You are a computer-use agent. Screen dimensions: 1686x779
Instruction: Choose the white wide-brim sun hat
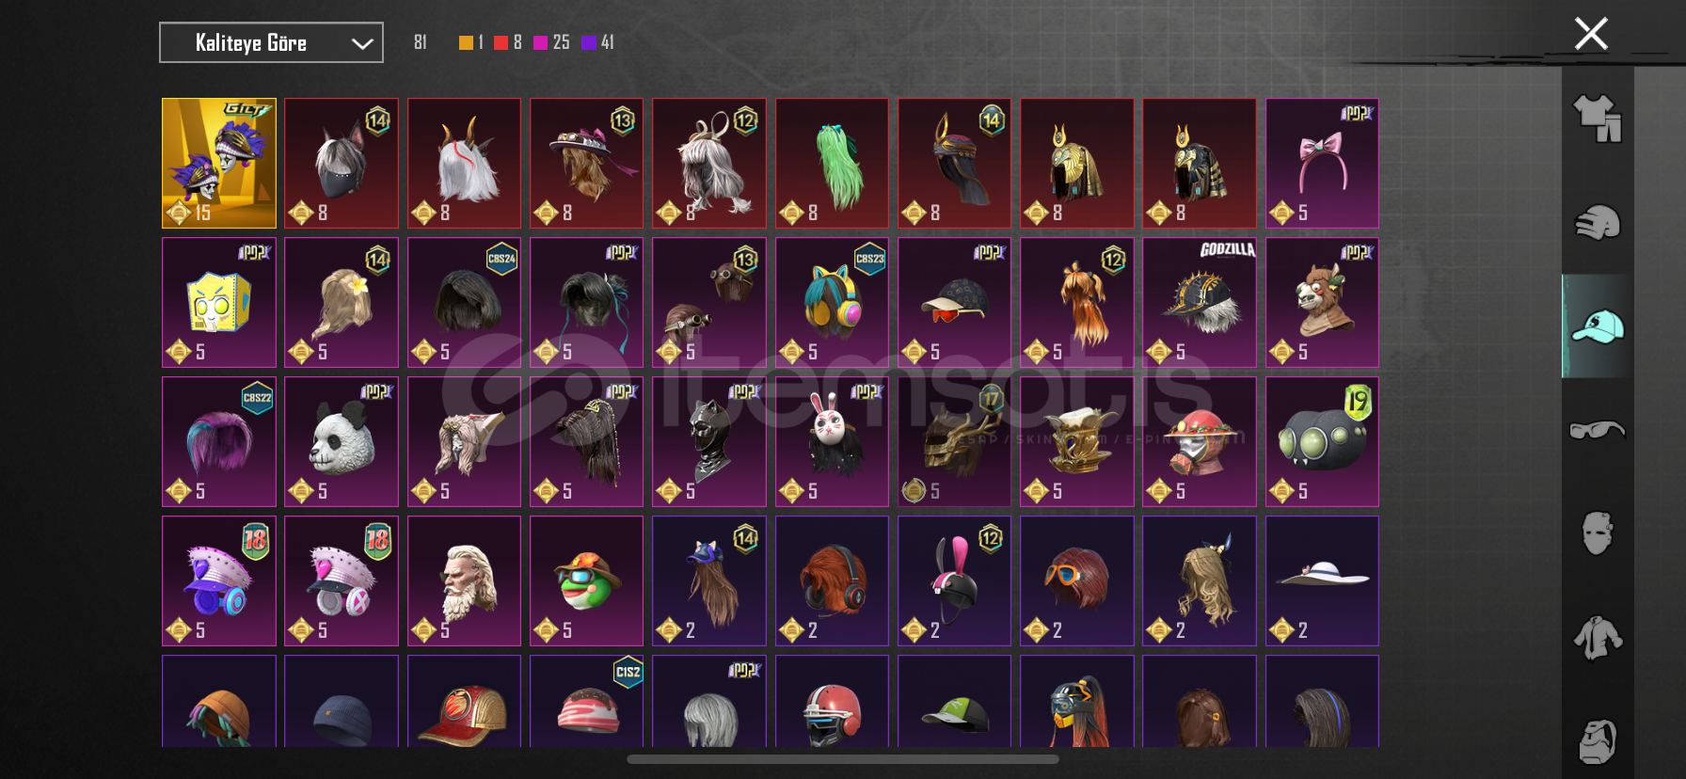[1322, 580]
